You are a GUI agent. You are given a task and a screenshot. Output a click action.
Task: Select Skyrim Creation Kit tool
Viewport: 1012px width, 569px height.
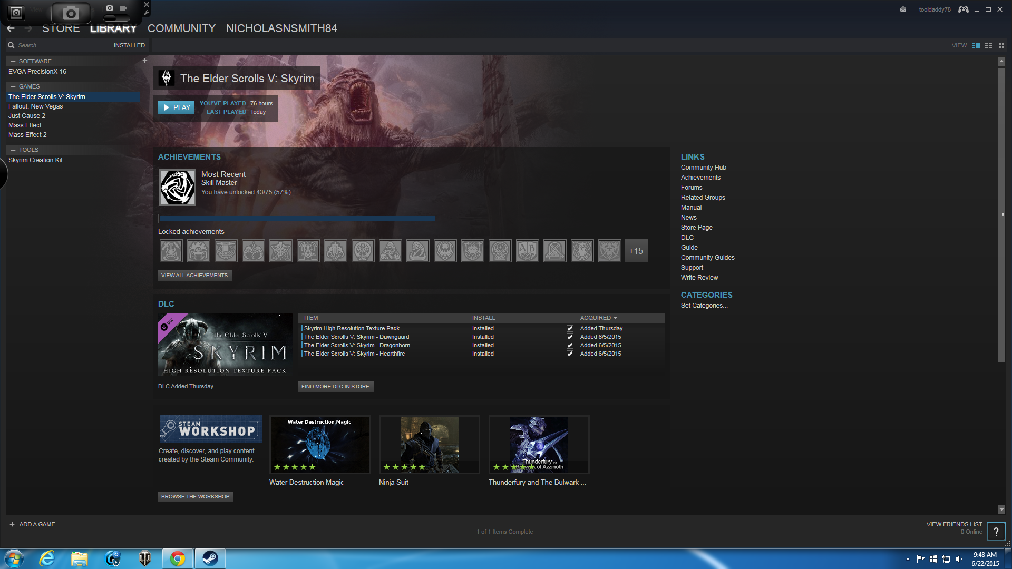pos(35,160)
